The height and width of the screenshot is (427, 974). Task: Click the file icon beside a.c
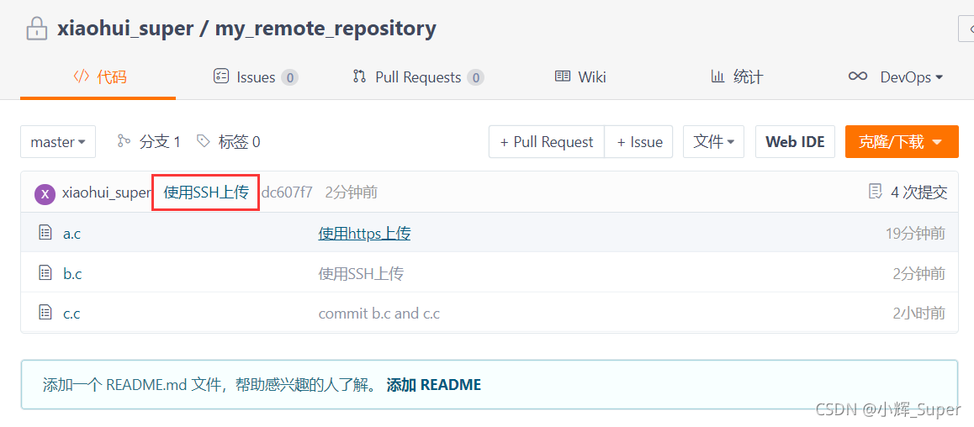(45, 233)
